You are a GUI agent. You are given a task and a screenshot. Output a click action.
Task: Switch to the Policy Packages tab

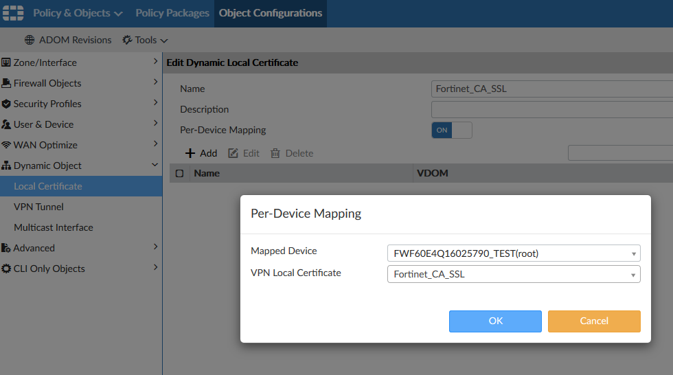(172, 13)
